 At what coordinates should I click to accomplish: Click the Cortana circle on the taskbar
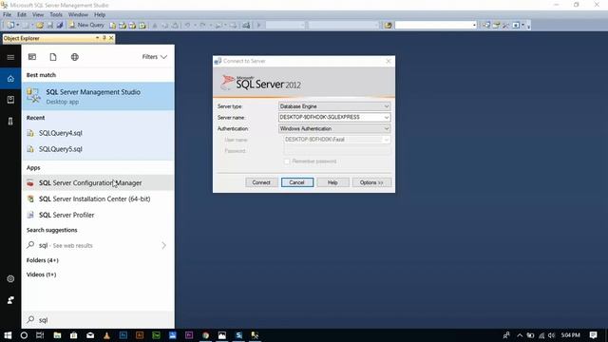(24, 335)
